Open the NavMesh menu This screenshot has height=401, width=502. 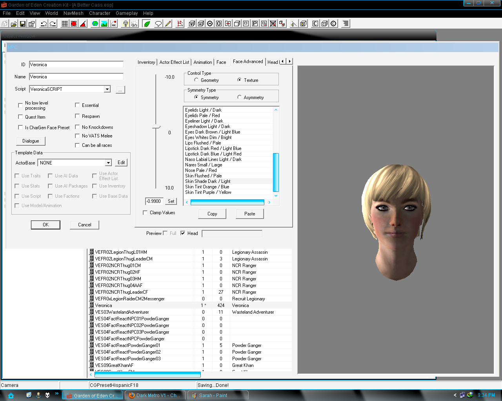[73, 13]
